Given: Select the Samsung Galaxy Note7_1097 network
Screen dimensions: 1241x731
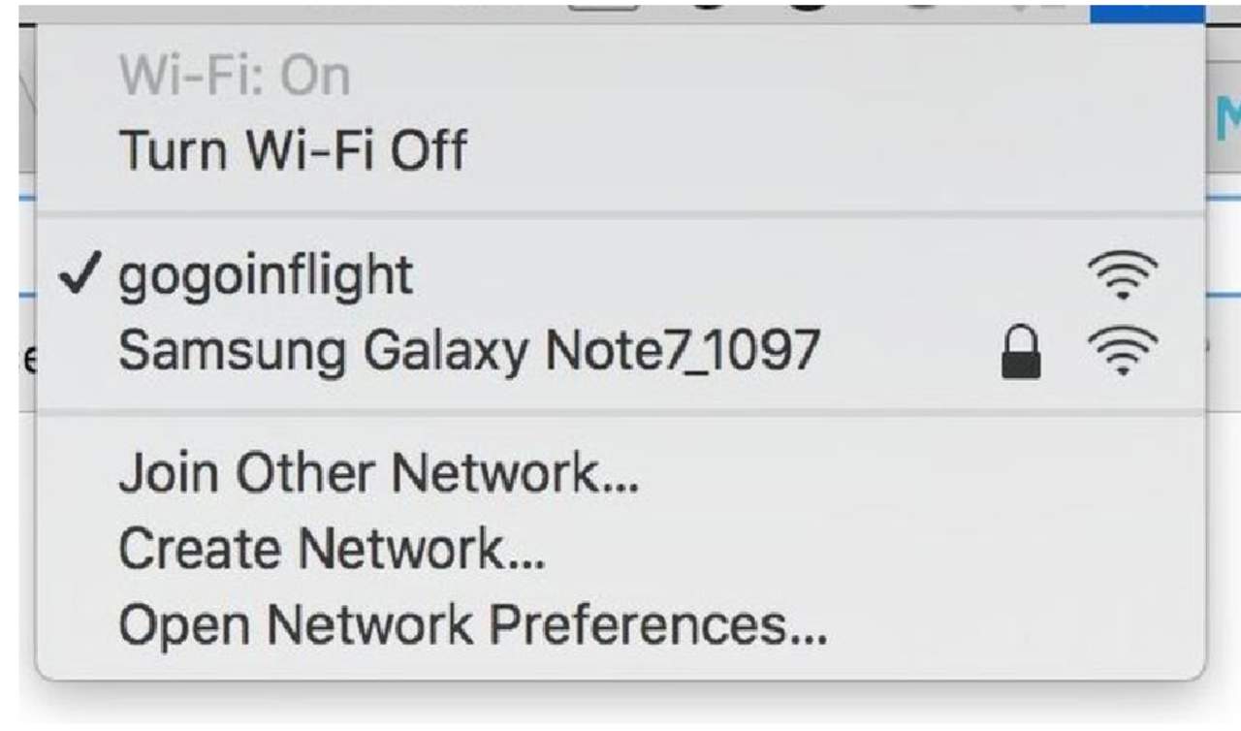Looking at the screenshot, I should click(x=620, y=351).
